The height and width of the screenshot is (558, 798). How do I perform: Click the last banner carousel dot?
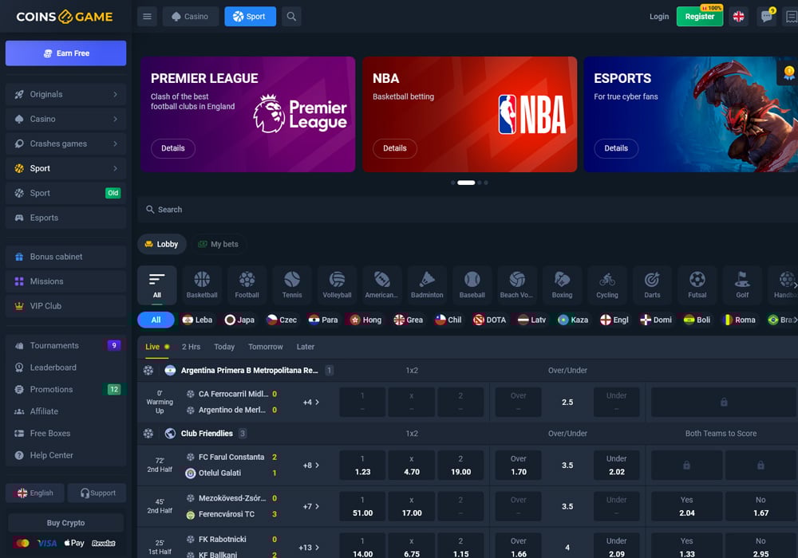[x=486, y=183]
